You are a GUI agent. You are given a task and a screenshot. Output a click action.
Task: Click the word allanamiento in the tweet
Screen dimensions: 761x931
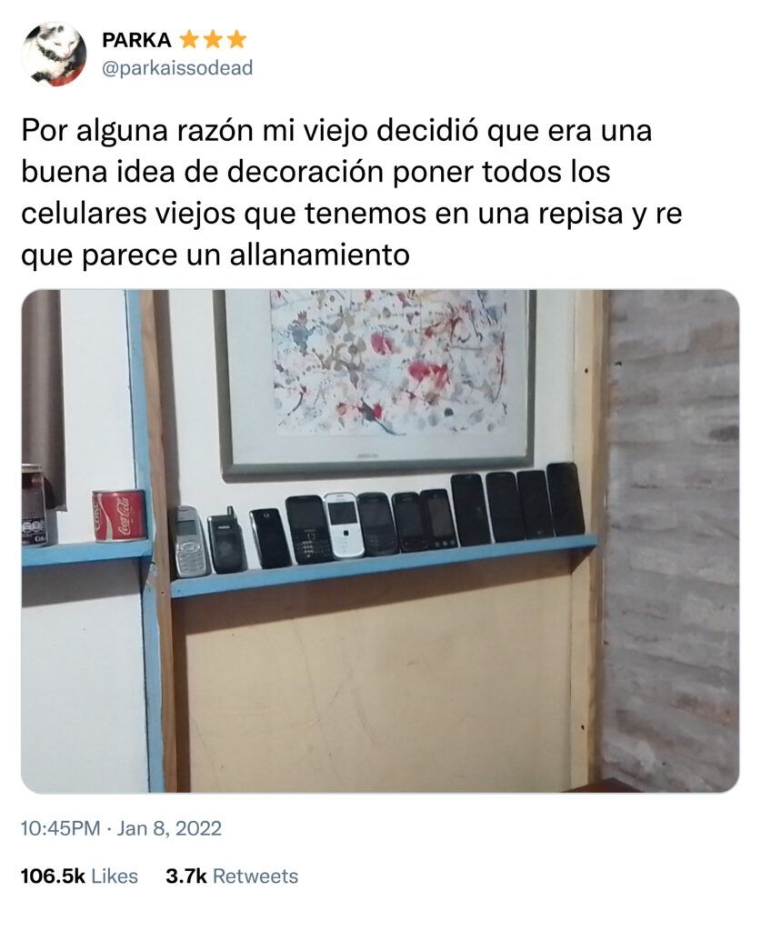tap(319, 255)
